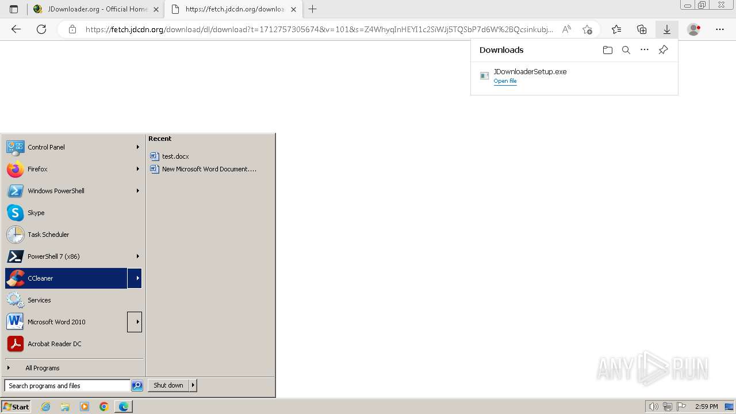Viewport: 736px width, 414px height.
Task: Go back to the previous page
Action: (16, 29)
